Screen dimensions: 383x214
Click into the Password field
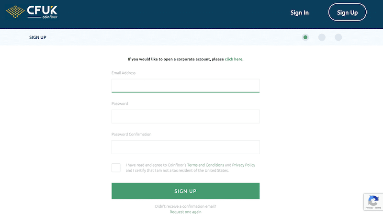tap(185, 116)
